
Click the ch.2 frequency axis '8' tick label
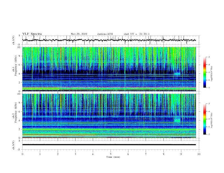coord(20,103)
